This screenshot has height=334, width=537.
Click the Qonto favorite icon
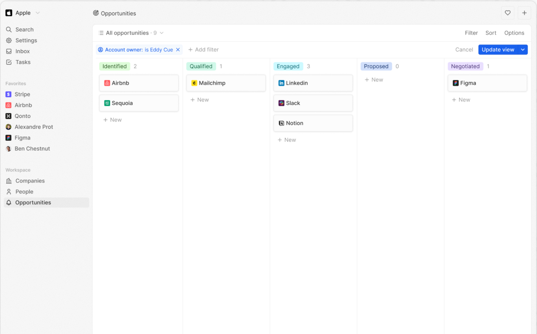point(8,116)
